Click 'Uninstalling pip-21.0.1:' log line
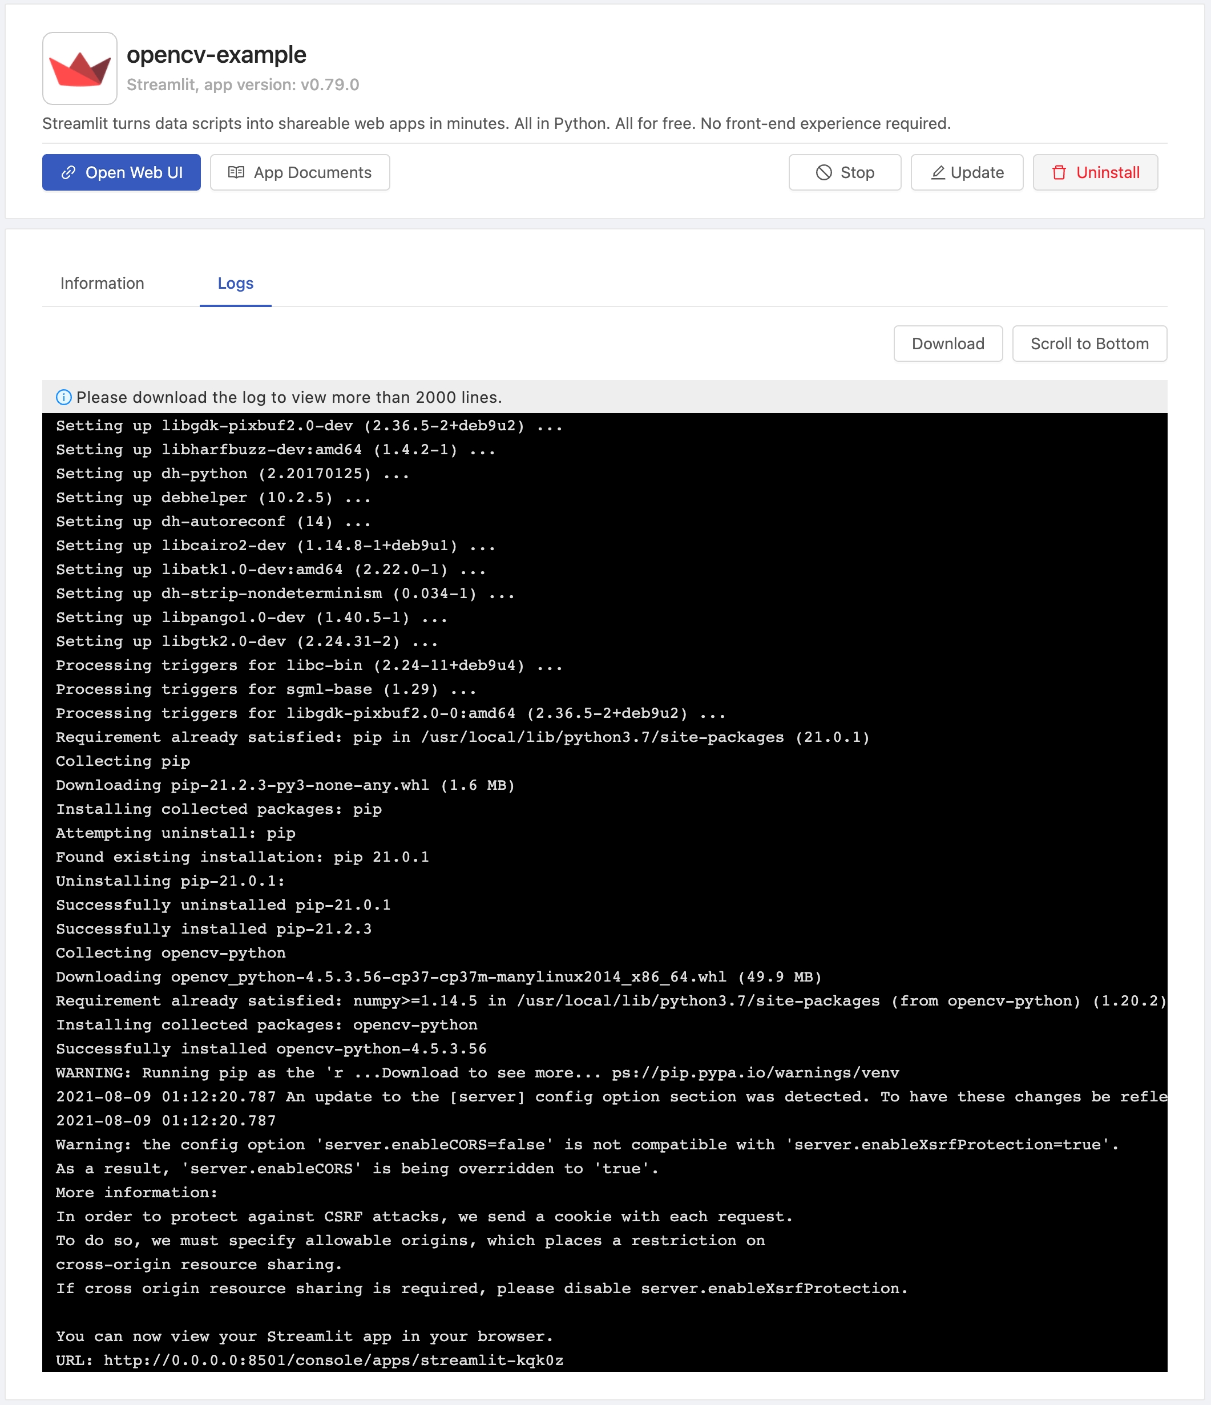 (170, 881)
